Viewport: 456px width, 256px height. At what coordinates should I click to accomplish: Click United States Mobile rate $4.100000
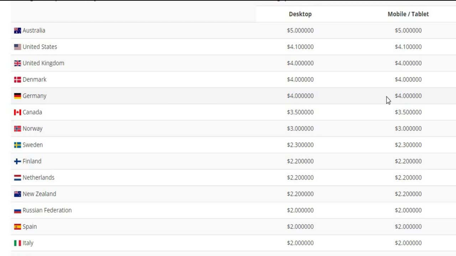(x=408, y=47)
